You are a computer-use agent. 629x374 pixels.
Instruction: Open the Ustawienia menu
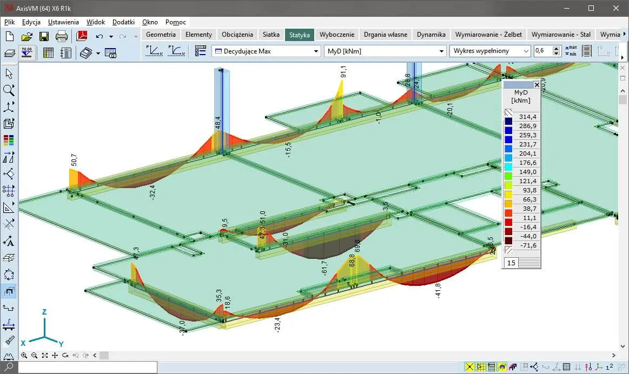(63, 22)
